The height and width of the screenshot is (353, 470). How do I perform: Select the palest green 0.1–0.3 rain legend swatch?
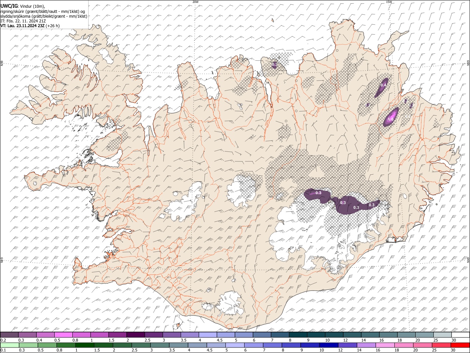click(10, 345)
